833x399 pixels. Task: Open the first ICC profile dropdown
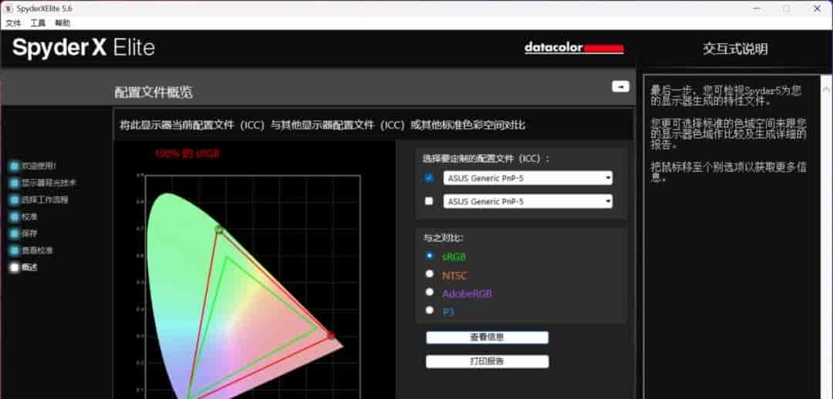point(528,178)
